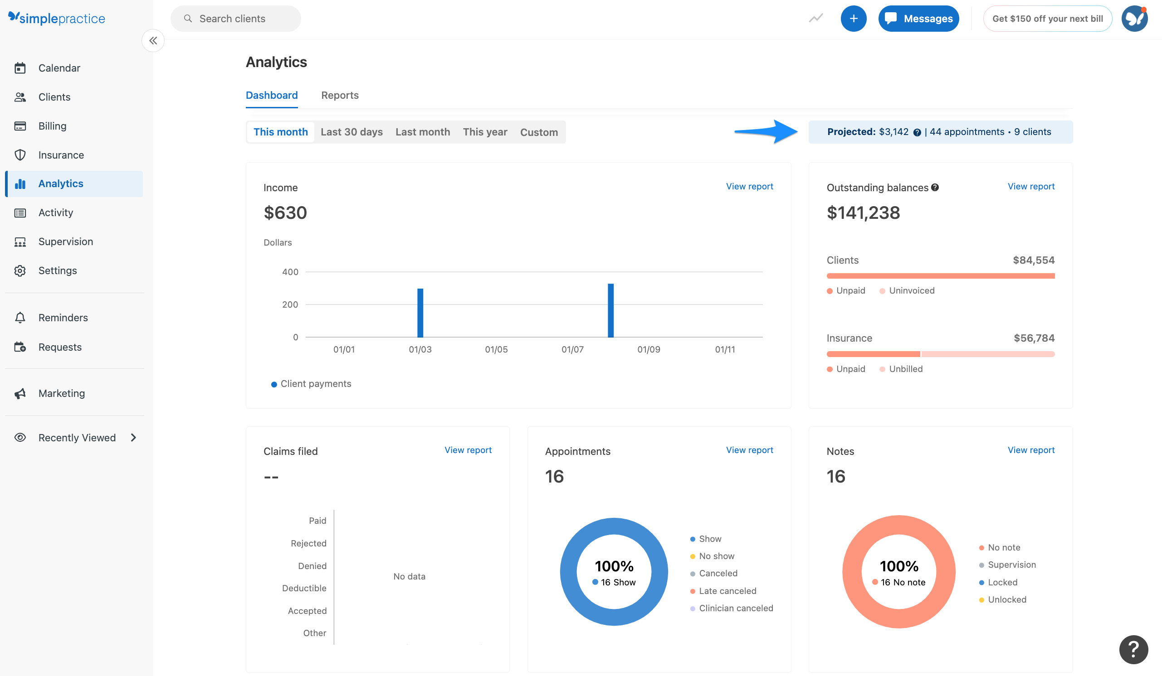Select the Supervision icon
Screen dimensions: 1162x676
[x=21, y=241]
